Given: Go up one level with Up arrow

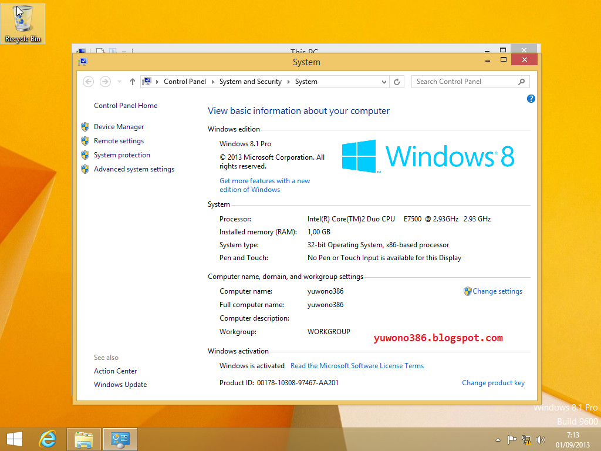Looking at the screenshot, I should 133,82.
